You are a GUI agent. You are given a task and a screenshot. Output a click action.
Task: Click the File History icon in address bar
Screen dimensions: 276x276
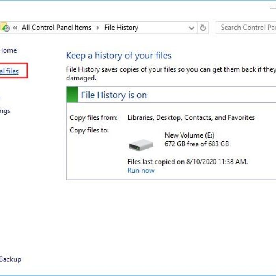coord(5,28)
